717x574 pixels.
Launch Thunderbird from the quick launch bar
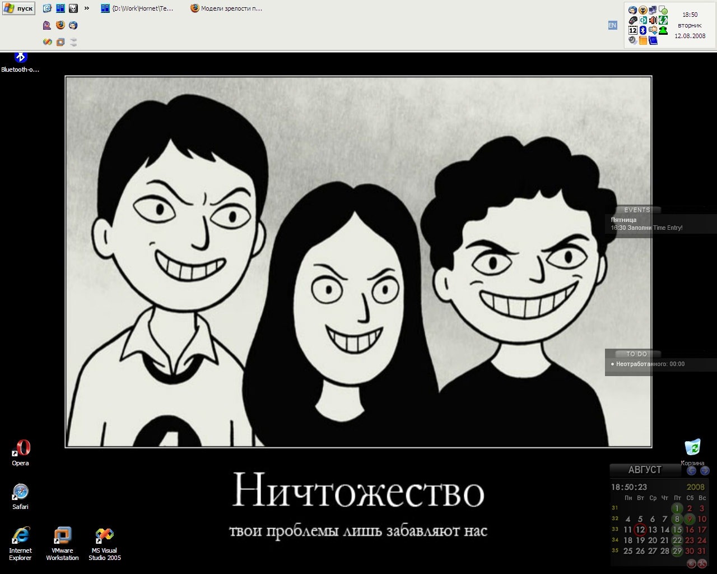coord(73,25)
